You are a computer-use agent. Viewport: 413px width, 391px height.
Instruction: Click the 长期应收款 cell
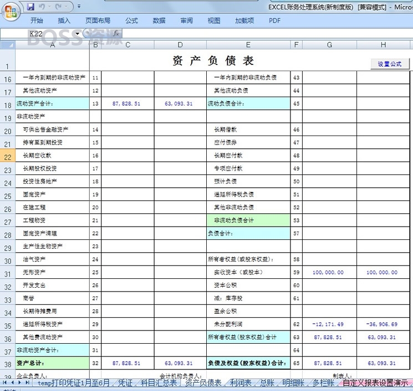(53, 156)
